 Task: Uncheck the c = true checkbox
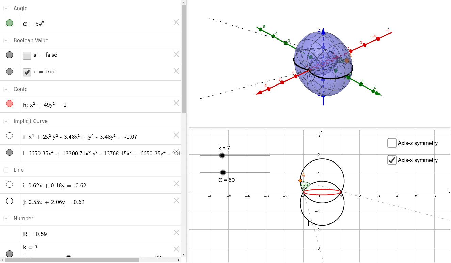(27, 72)
